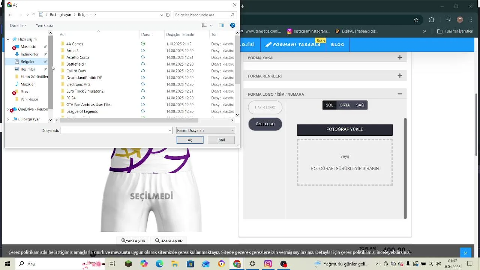Open the Chrome three-dot menu

pos(471,19)
